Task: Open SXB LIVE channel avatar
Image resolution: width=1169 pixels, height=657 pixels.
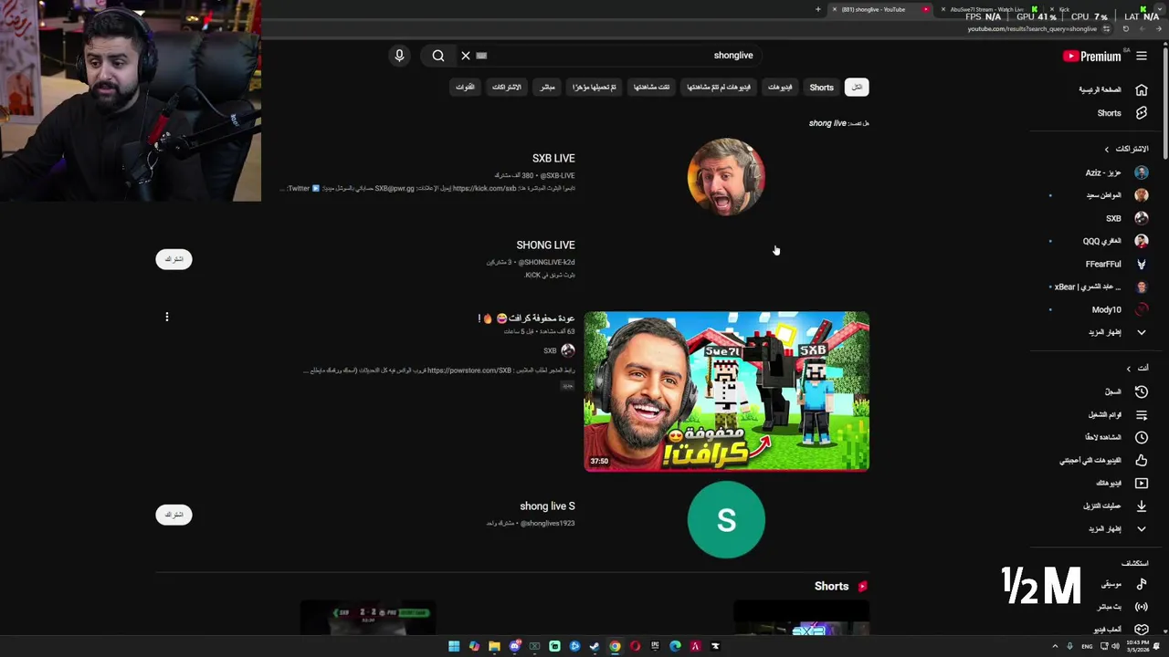Action: click(726, 177)
